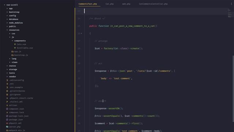Select the css folder under resources

tap(13, 33)
